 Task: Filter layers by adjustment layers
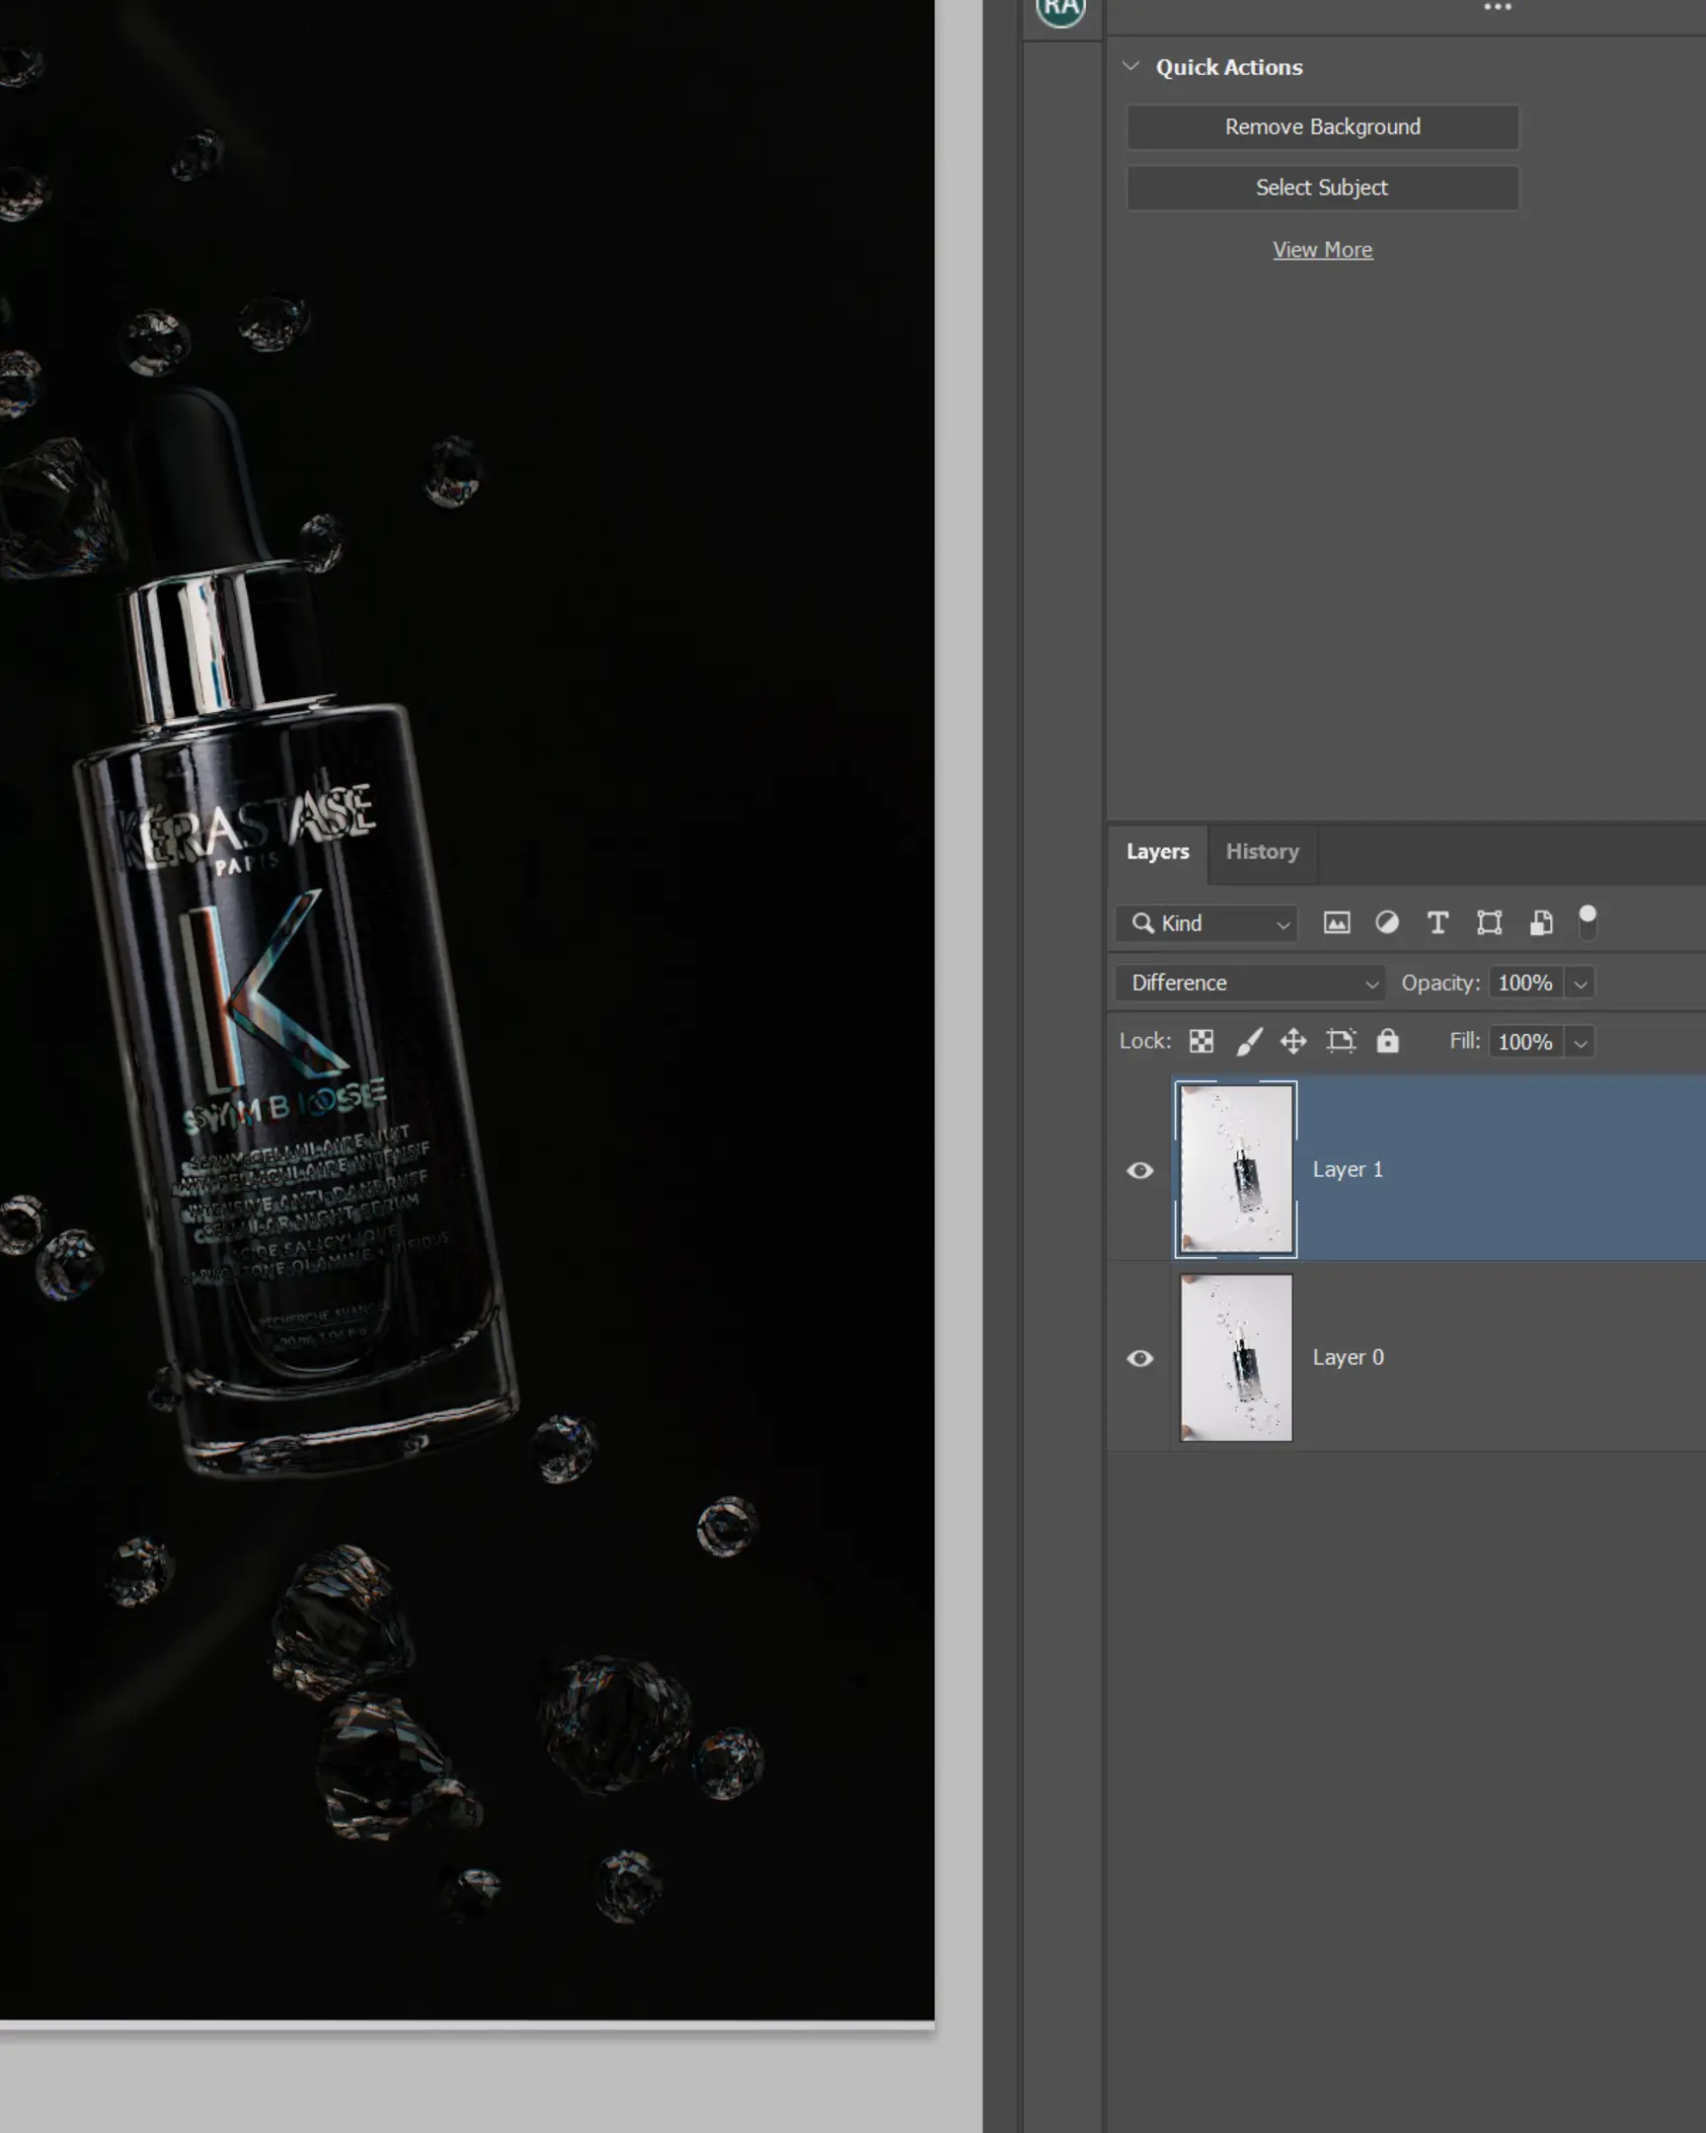[x=1387, y=923]
